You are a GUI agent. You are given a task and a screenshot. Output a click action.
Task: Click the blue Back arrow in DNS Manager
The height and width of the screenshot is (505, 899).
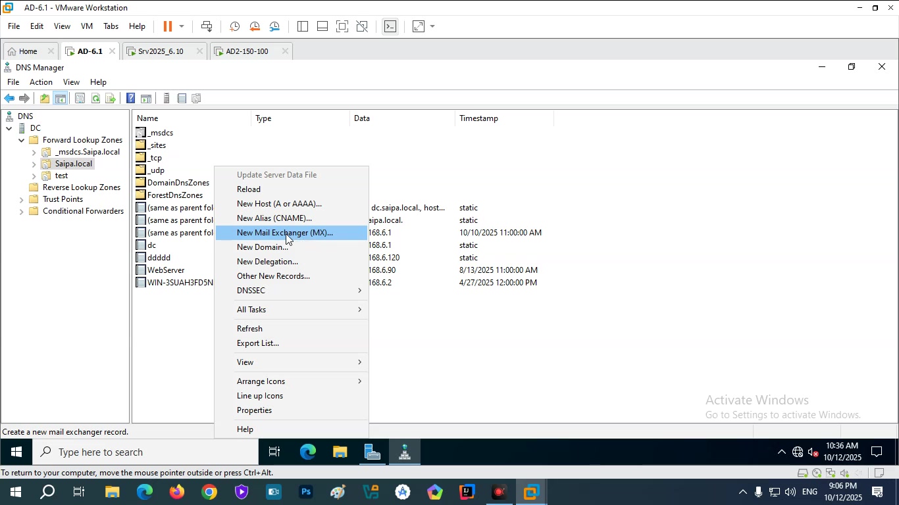[x=9, y=99]
